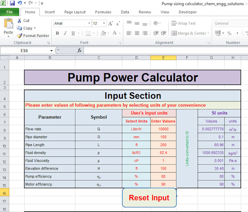
Task: Click Decrease Font Size icon
Action: 118,23
